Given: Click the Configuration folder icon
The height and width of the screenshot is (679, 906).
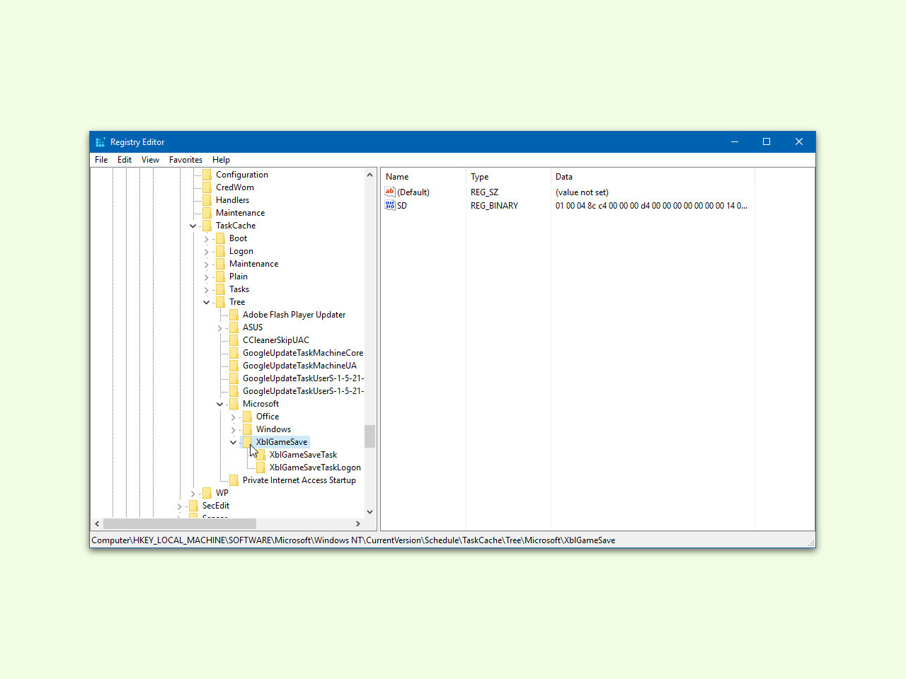Looking at the screenshot, I should [207, 175].
